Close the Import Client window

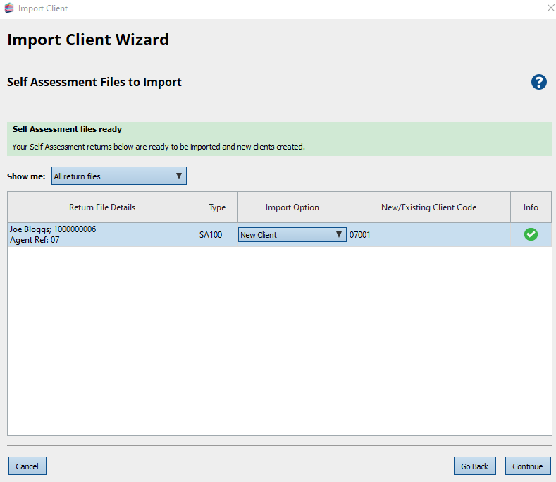pos(550,8)
